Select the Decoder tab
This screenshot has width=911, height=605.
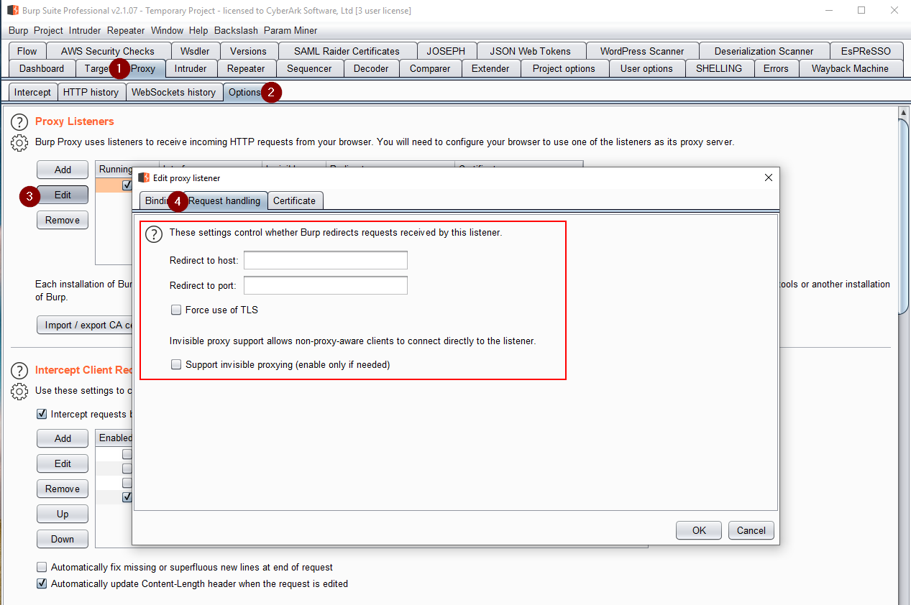[x=371, y=68]
